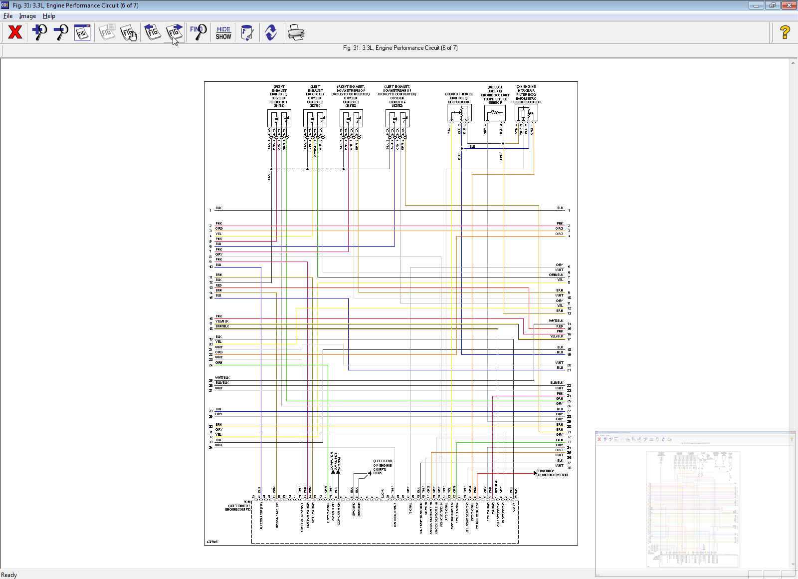Click the paint bucket color icon

point(247,33)
